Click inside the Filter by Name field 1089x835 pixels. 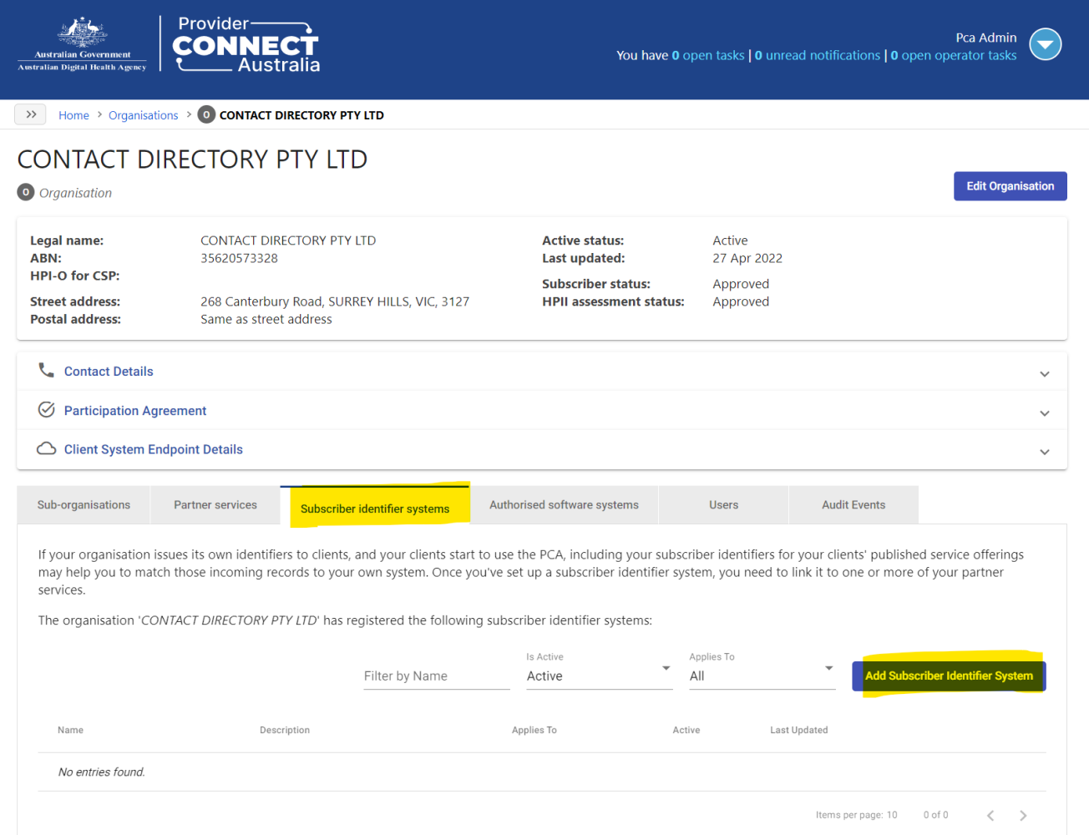pos(434,676)
